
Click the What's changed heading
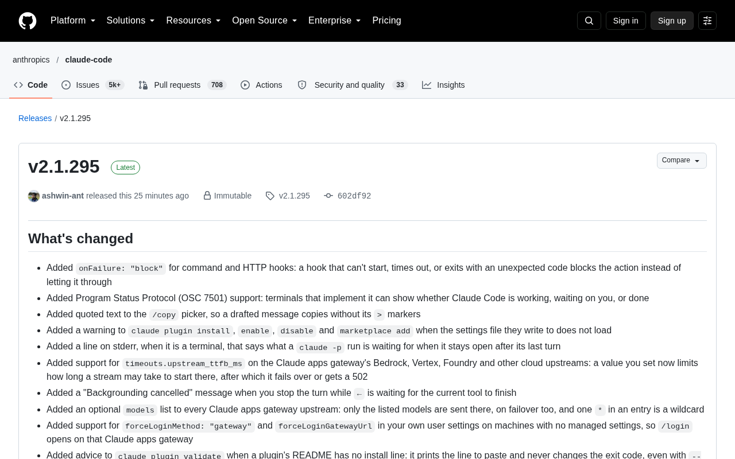80,239
